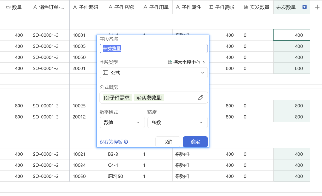Click the 确定 button
This screenshot has width=322, height=196.
[195, 142]
